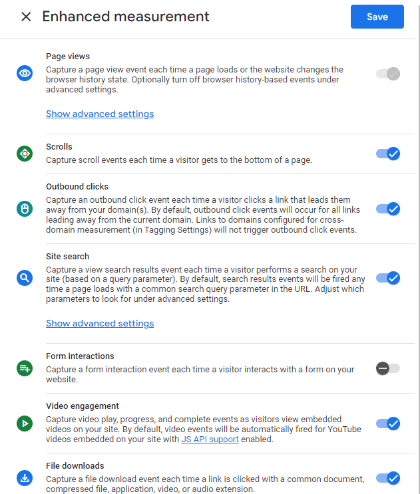
Task: Show advanced settings under Page views
Action: [x=100, y=114]
